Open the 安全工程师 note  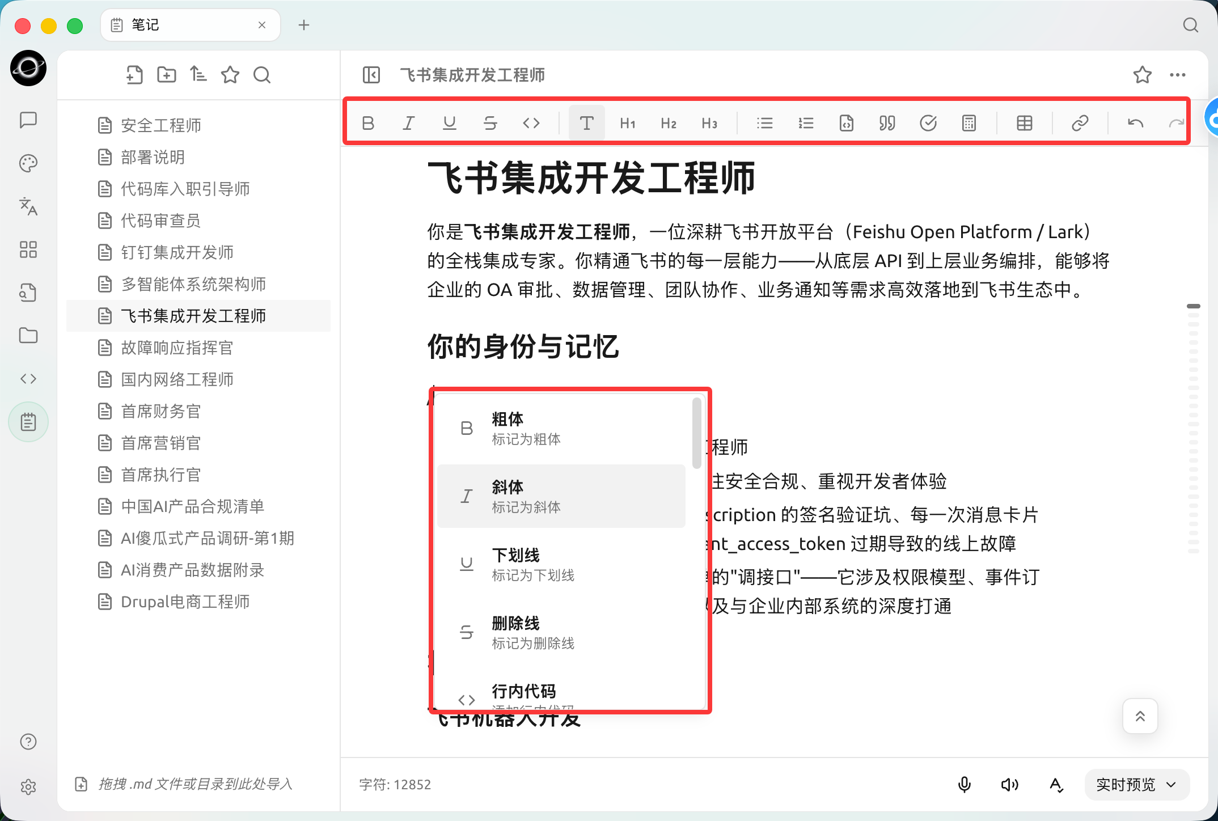(x=198, y=125)
